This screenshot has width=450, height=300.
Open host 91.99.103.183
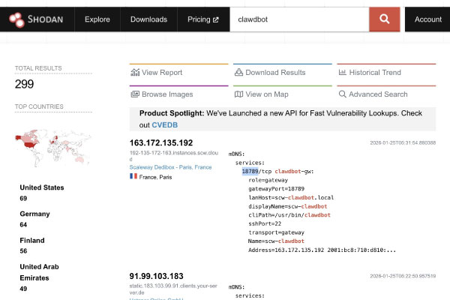click(x=156, y=276)
